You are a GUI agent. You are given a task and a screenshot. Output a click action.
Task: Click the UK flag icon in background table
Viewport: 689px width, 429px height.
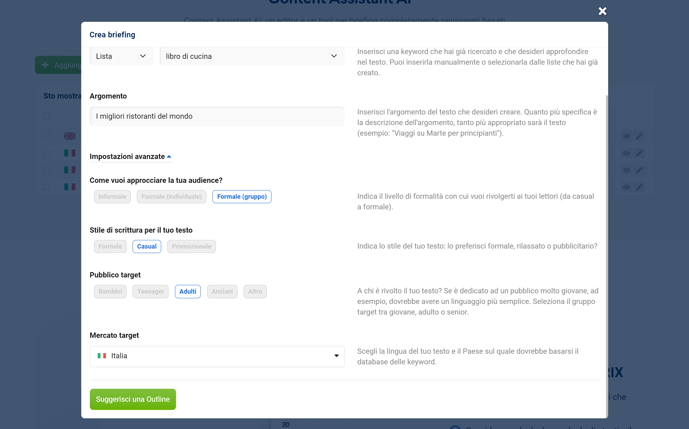(70, 136)
